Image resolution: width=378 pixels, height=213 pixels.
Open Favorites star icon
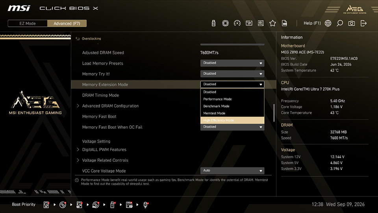coord(272,23)
